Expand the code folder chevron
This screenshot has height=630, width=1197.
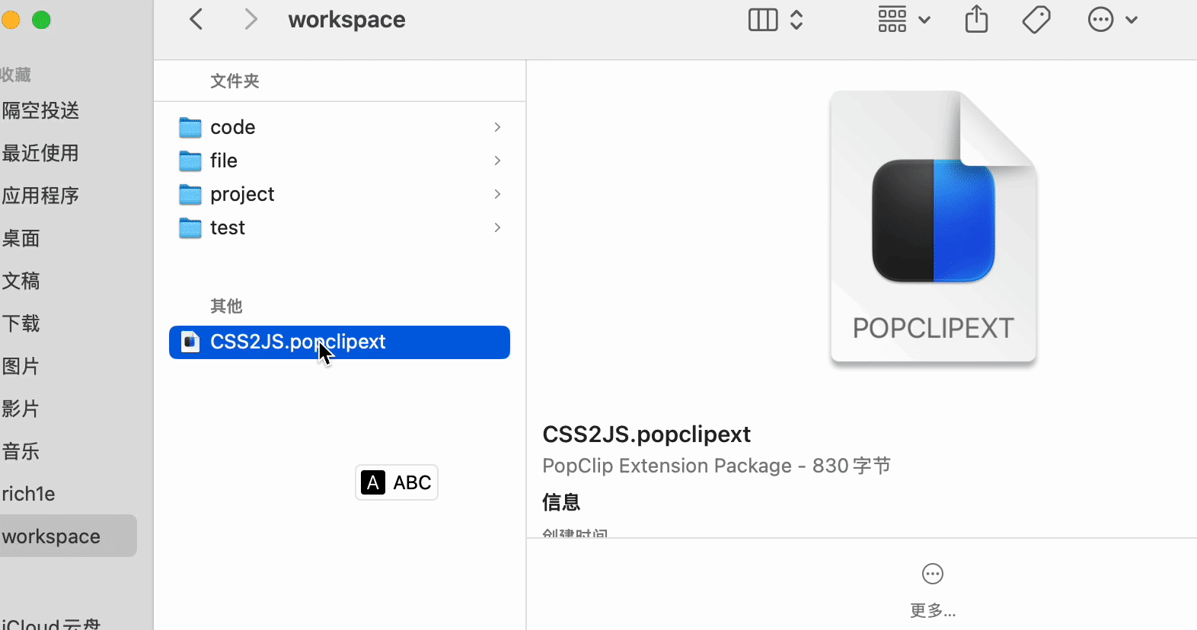pos(497,127)
